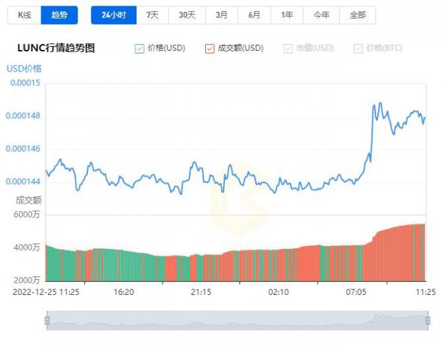Grab the left handle of range slider

(x=47, y=320)
